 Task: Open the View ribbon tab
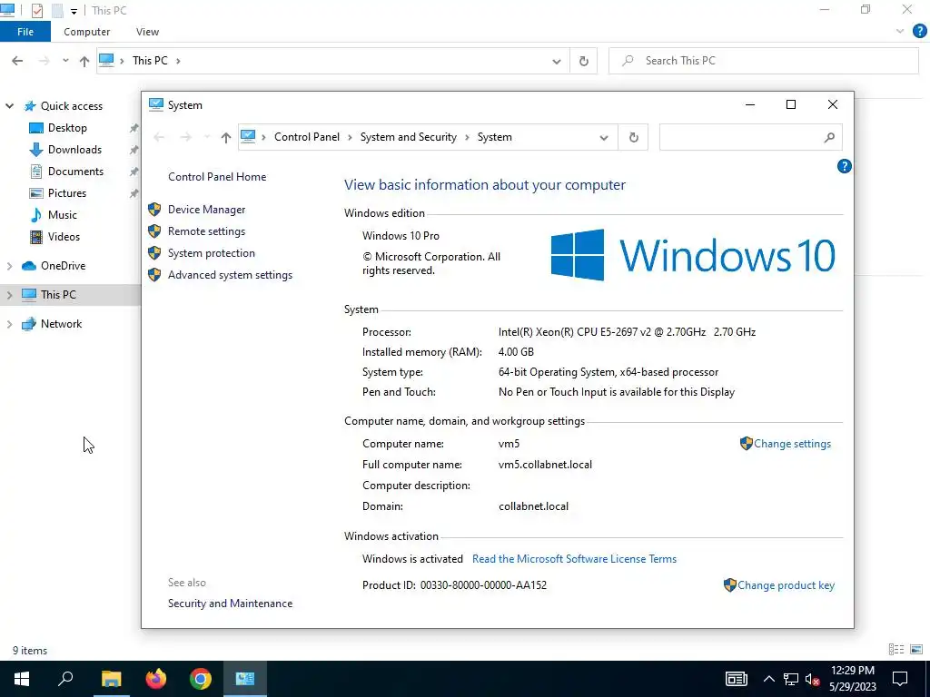(147, 32)
